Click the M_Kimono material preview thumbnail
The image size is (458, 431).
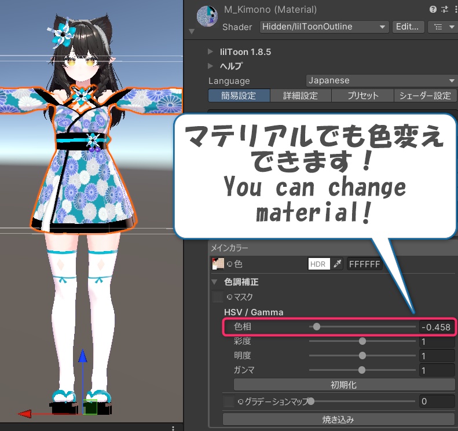click(x=207, y=16)
